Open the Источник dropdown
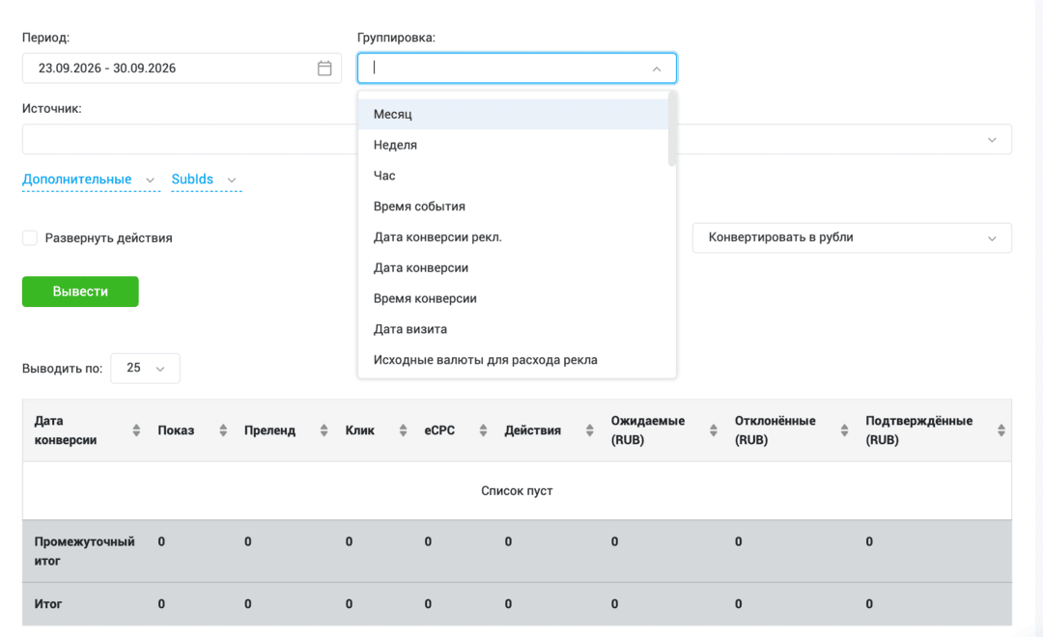The image size is (1043, 637). click(x=517, y=139)
